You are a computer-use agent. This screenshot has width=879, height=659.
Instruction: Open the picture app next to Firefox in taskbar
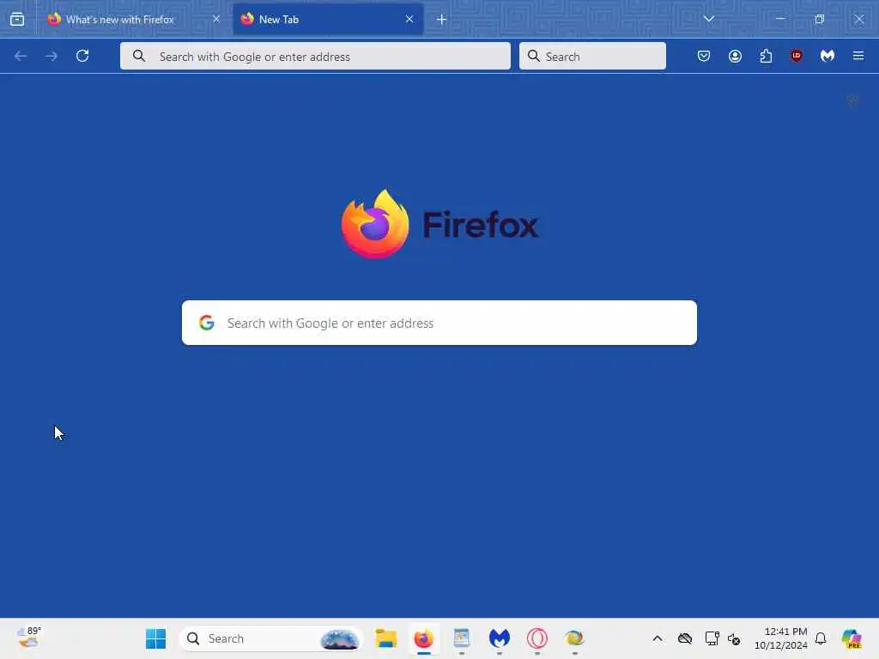pos(461,638)
